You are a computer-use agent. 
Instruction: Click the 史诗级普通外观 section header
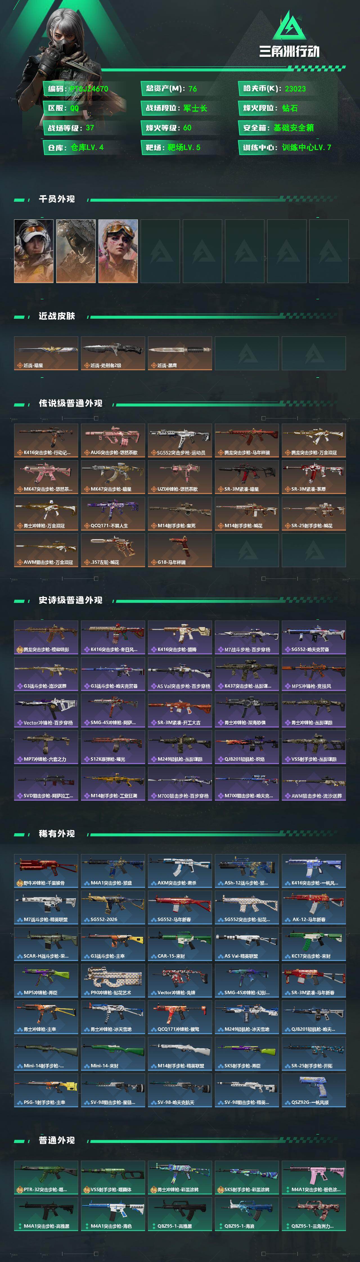click(71, 600)
